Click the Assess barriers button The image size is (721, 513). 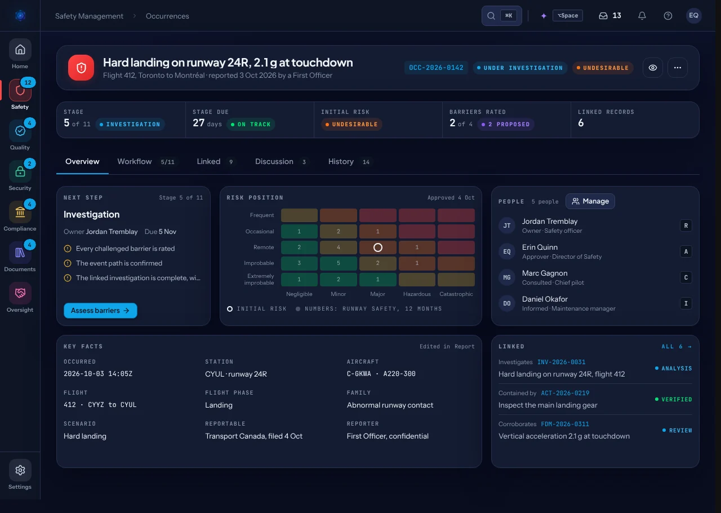tap(100, 311)
